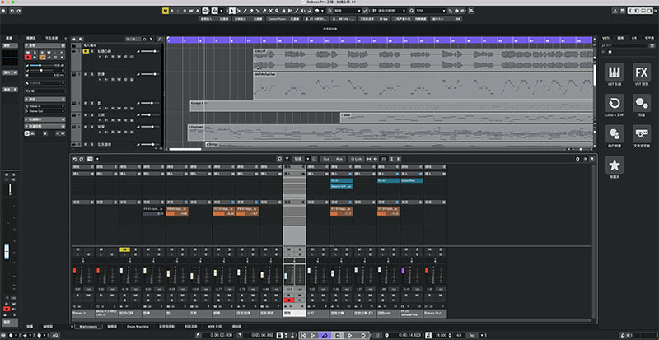Unmute first audio track yellow M

tap(86, 51)
